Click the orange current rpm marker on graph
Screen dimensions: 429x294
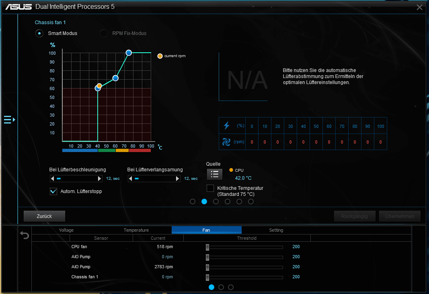coord(99,86)
